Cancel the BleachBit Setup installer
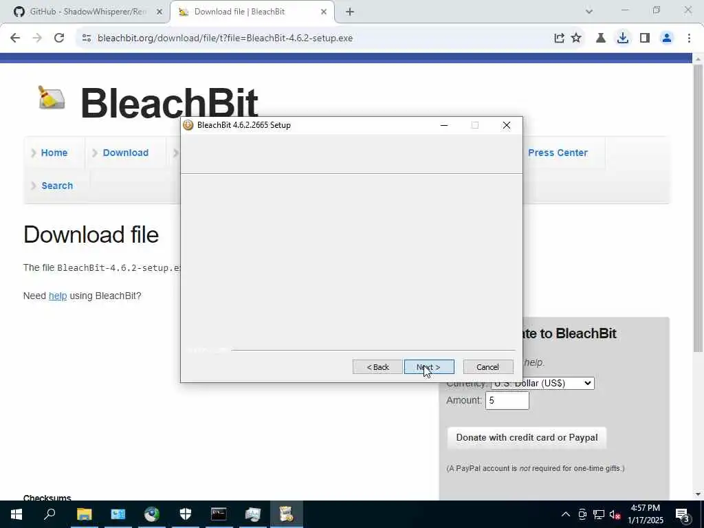Viewport: 704px width, 528px height. point(488,367)
